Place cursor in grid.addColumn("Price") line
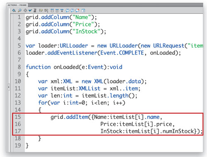This screenshot has height=157, width=207. coord(63,25)
